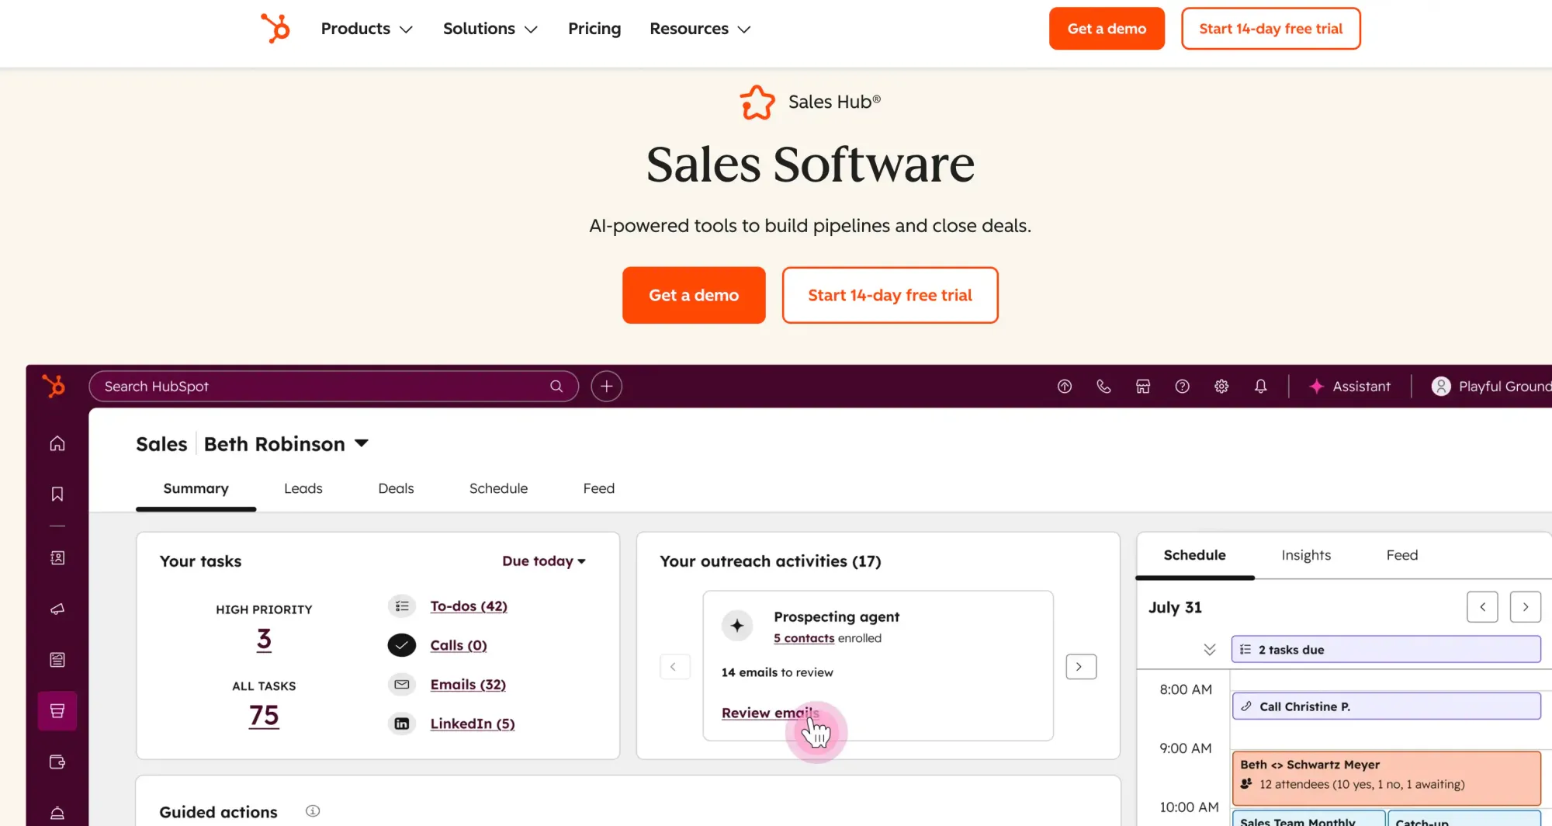The image size is (1552, 826).
Task: Open the Insights tab in the Schedule panel
Action: coord(1306,555)
